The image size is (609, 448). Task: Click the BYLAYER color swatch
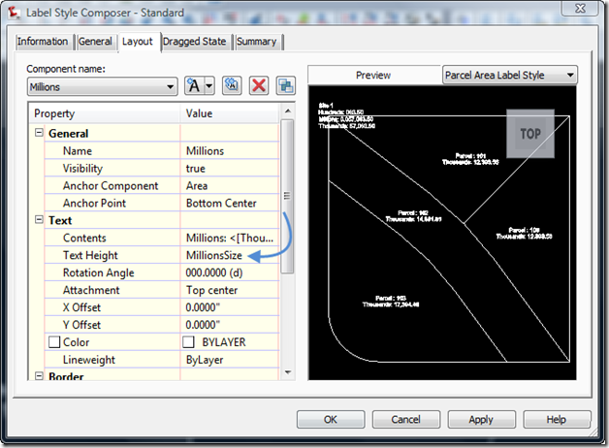[x=190, y=342]
